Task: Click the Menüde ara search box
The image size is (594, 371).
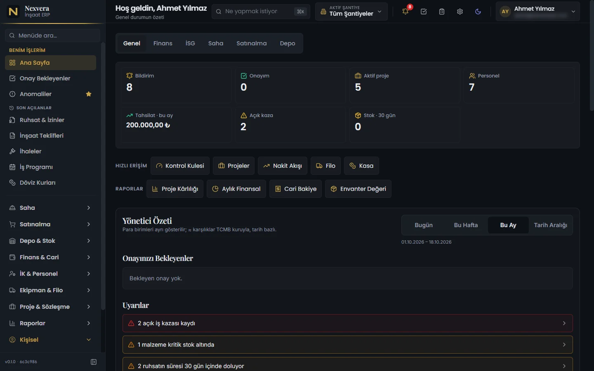Action: 53,35
